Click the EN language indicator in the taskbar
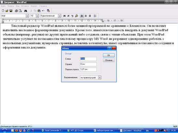The height and width of the screenshot is (133, 178). click(147, 130)
